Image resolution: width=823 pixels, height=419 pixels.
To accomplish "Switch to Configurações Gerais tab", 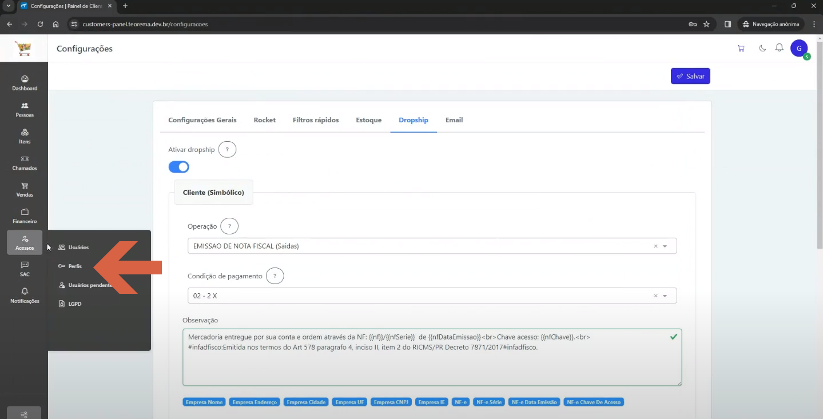I will (202, 120).
